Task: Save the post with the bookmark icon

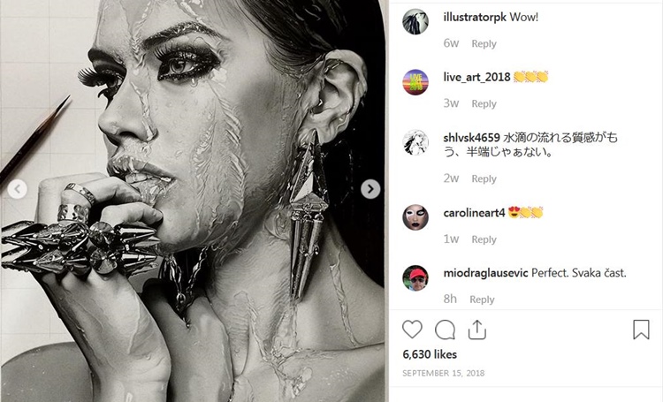Action: pyautogui.click(x=641, y=330)
